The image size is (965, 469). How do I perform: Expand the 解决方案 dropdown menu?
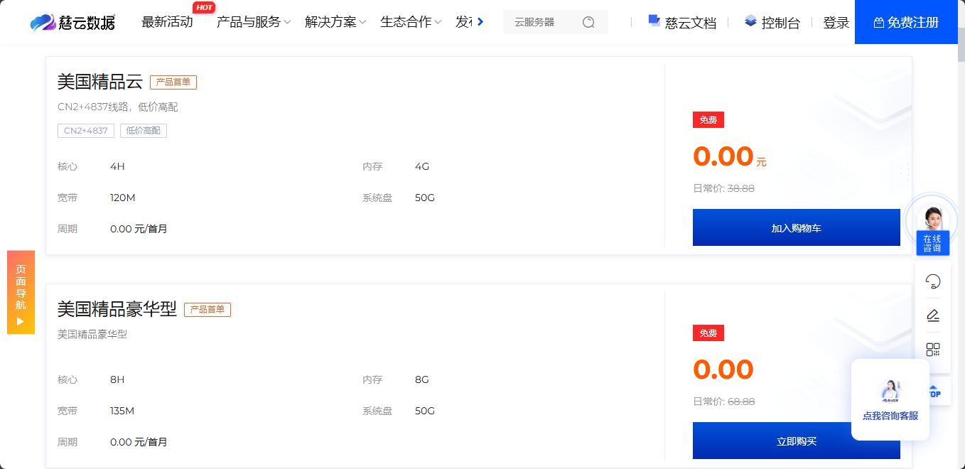pos(335,22)
